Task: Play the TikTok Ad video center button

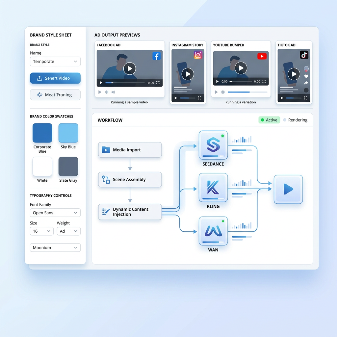Action: 294,74
